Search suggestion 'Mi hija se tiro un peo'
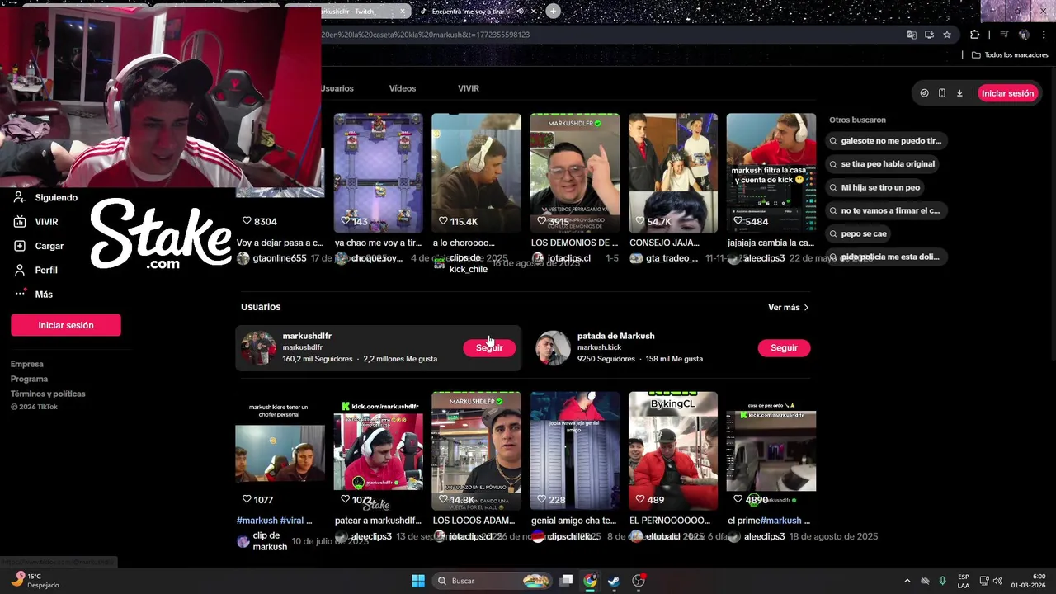 [874, 187]
